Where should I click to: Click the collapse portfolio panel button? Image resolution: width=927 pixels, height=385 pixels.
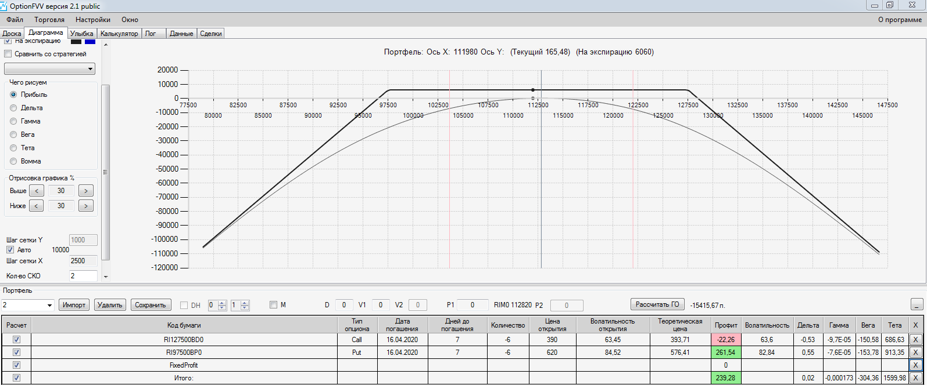coord(917,304)
